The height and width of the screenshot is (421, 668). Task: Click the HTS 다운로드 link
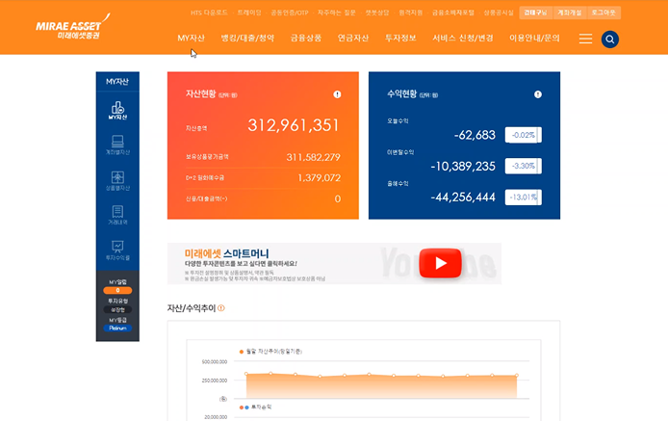pos(209,13)
